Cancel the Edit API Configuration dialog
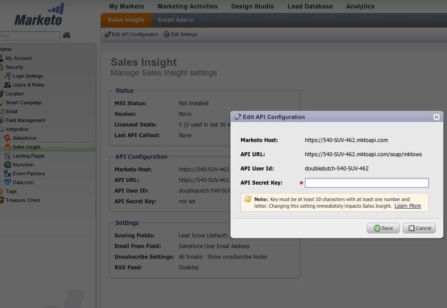The height and width of the screenshot is (308, 447). [419, 228]
